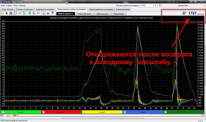Decrease the spinner value next to firing order
Image resolution: width=206 pixels, height=122 pixels.
[160, 6]
